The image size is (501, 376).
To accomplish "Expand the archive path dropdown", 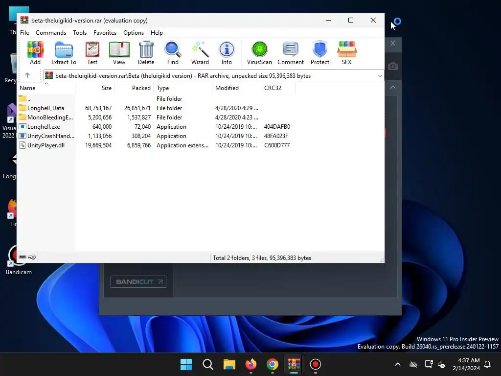I will tap(380, 76).
